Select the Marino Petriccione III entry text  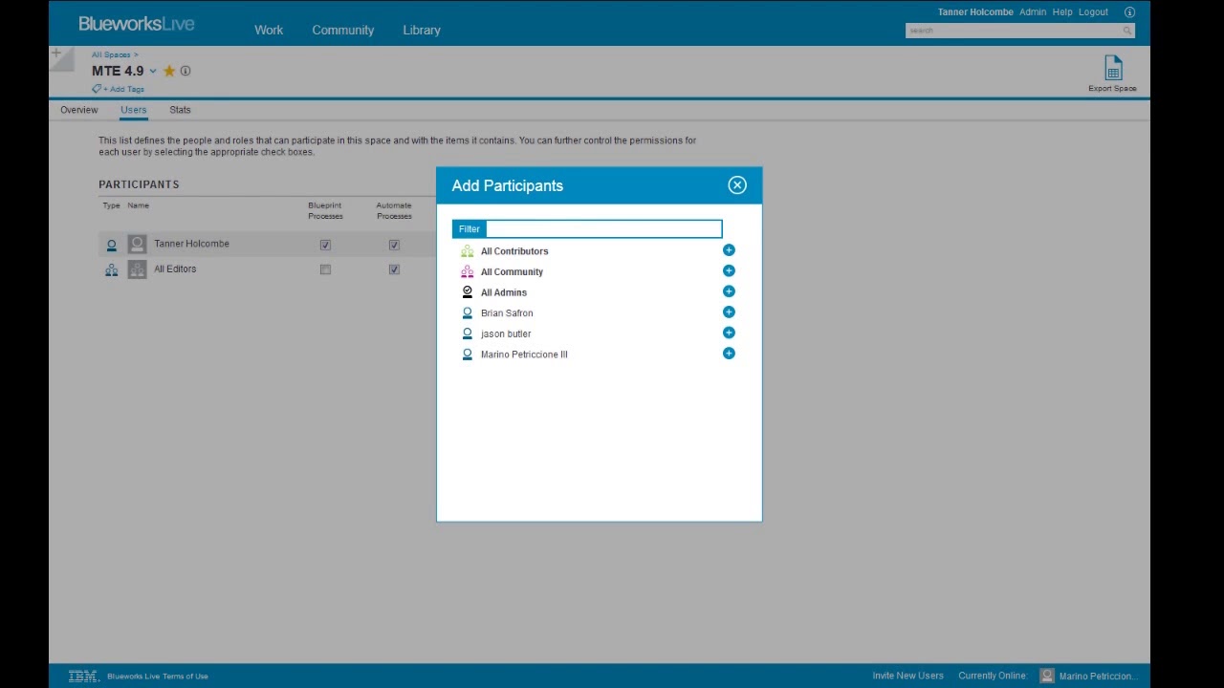coord(524,355)
